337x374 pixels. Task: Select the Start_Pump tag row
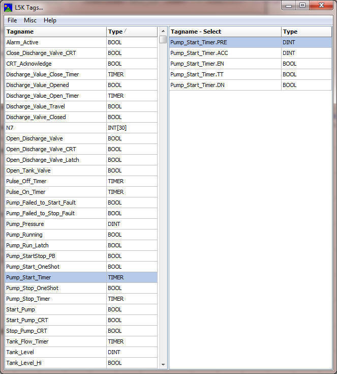click(x=81, y=309)
